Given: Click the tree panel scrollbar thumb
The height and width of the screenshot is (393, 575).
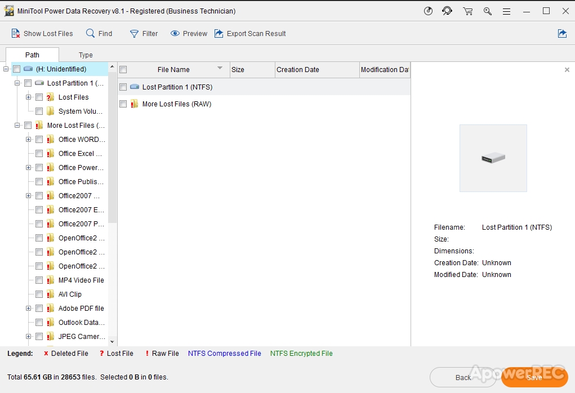Looking at the screenshot, I should (x=112, y=146).
